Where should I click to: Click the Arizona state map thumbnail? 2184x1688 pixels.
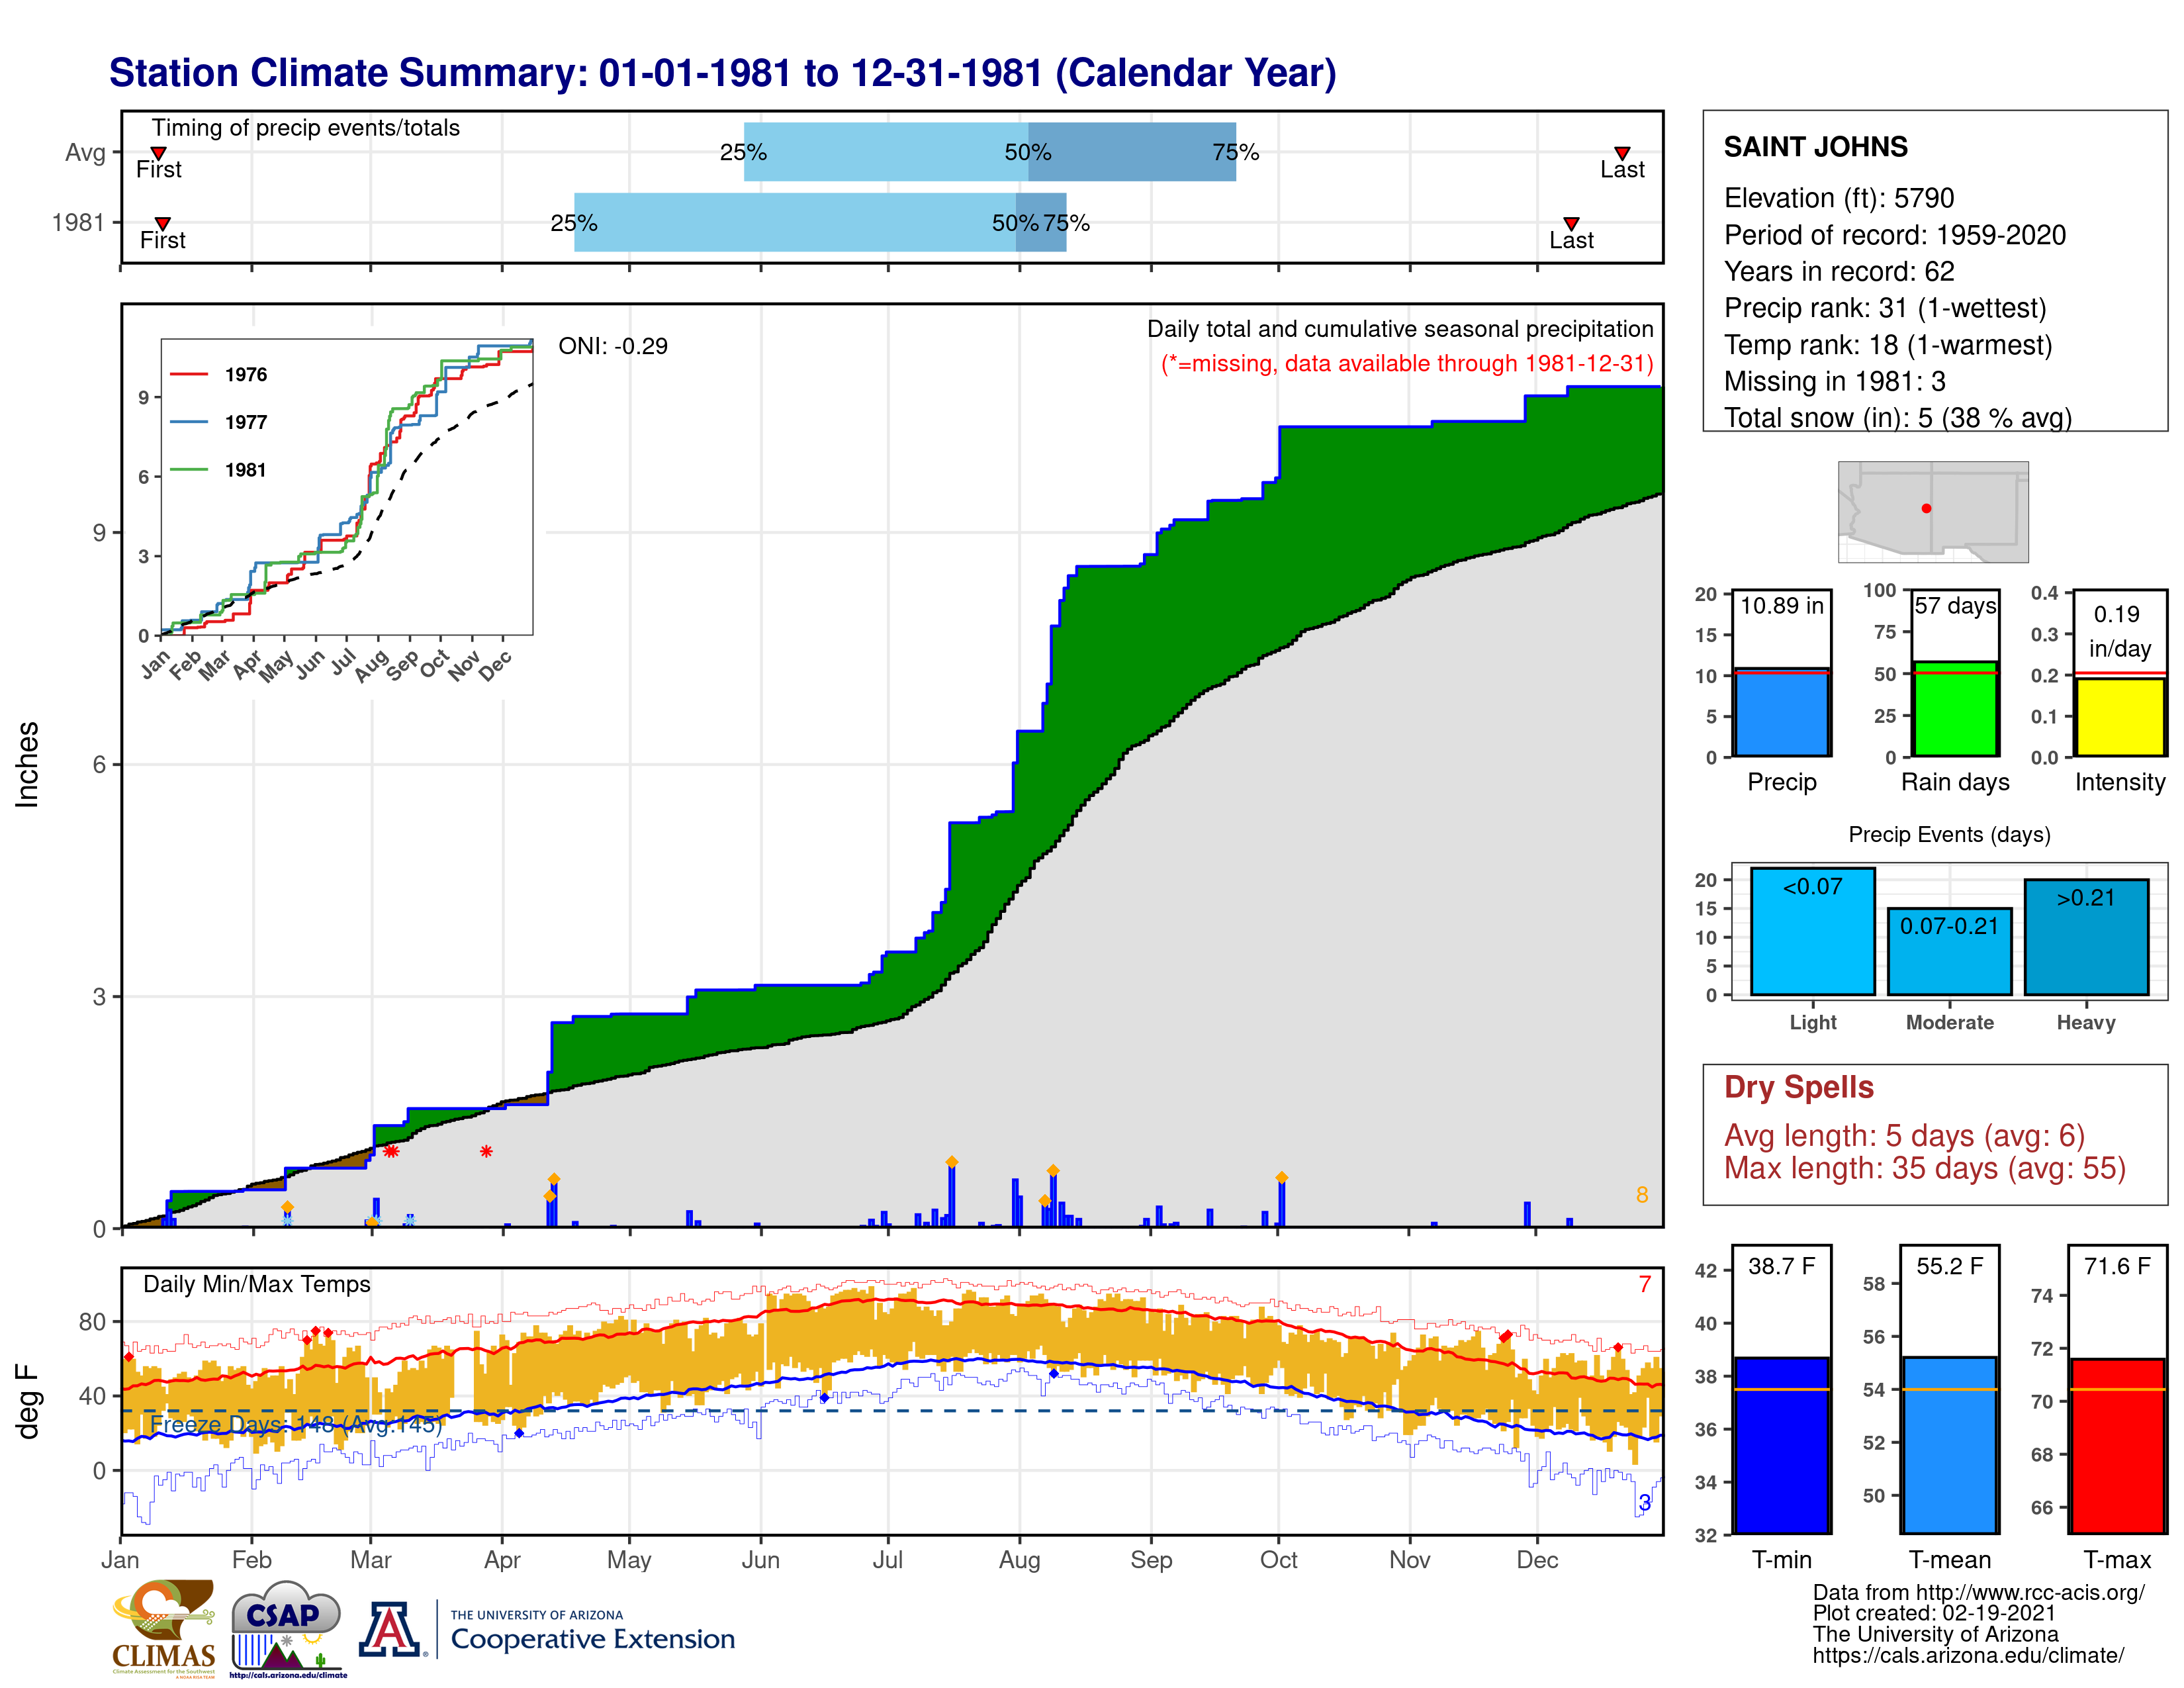[1933, 511]
